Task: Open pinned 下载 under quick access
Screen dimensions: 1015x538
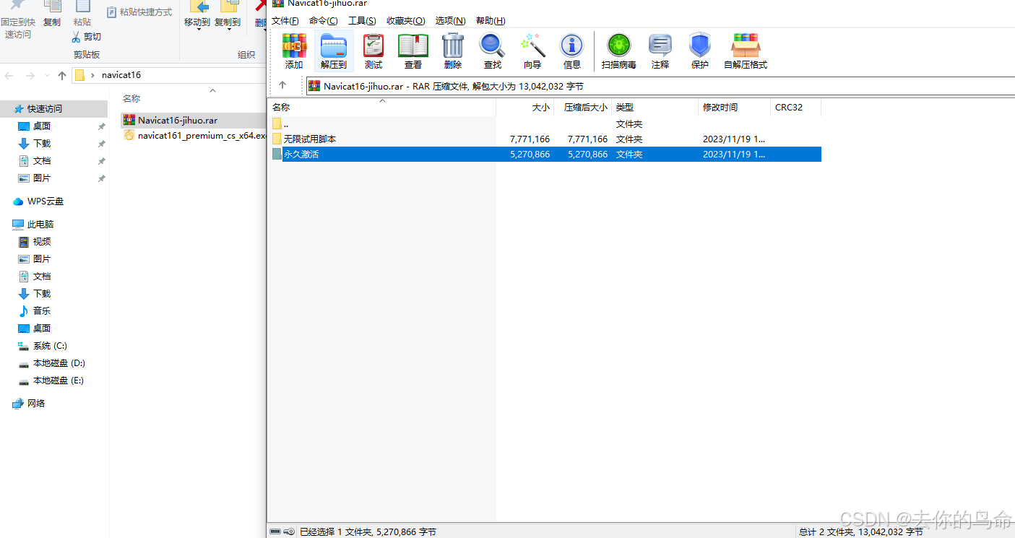Action: (42, 143)
